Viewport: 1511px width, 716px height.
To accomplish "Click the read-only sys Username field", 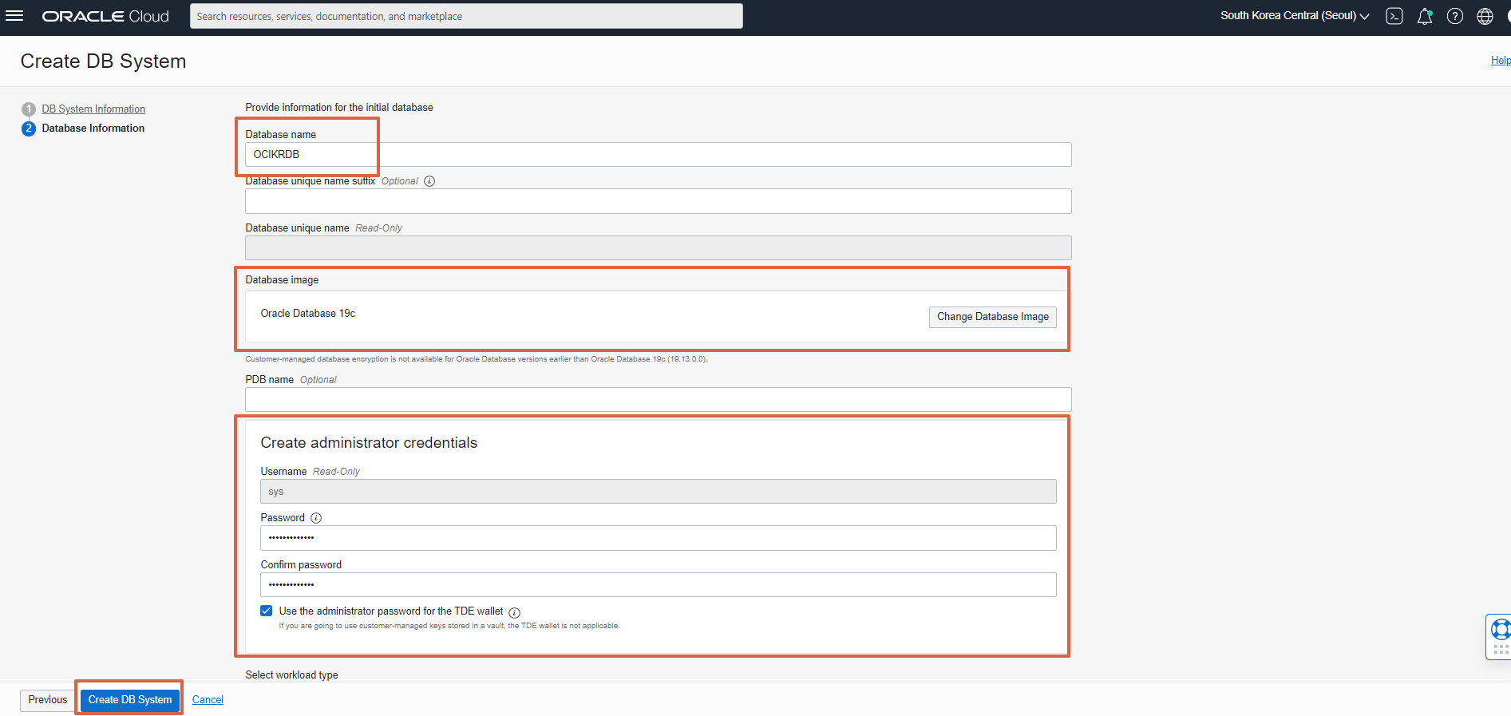I will pyautogui.click(x=659, y=492).
